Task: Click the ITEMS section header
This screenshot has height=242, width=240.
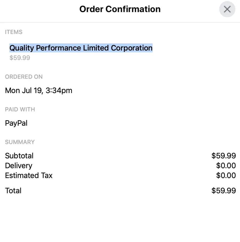Action: click(x=14, y=32)
